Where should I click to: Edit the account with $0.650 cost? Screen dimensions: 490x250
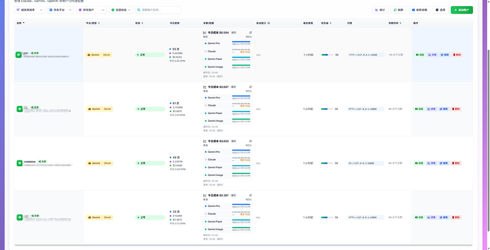pyautogui.click(x=444, y=163)
